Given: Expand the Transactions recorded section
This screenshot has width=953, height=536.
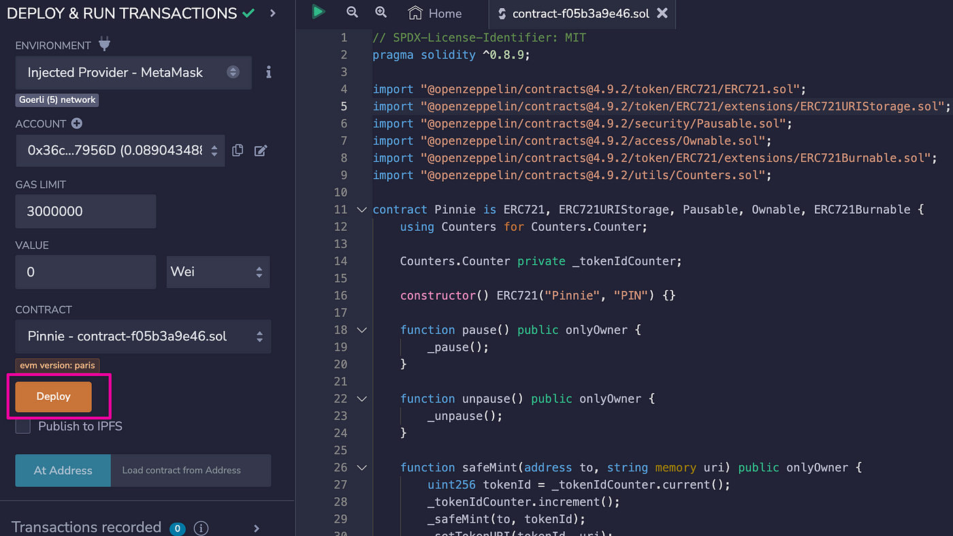Looking at the screenshot, I should pos(257,528).
